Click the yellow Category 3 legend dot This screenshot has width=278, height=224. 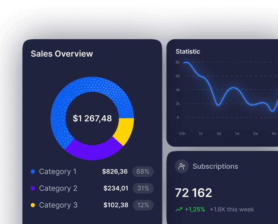tap(33, 205)
